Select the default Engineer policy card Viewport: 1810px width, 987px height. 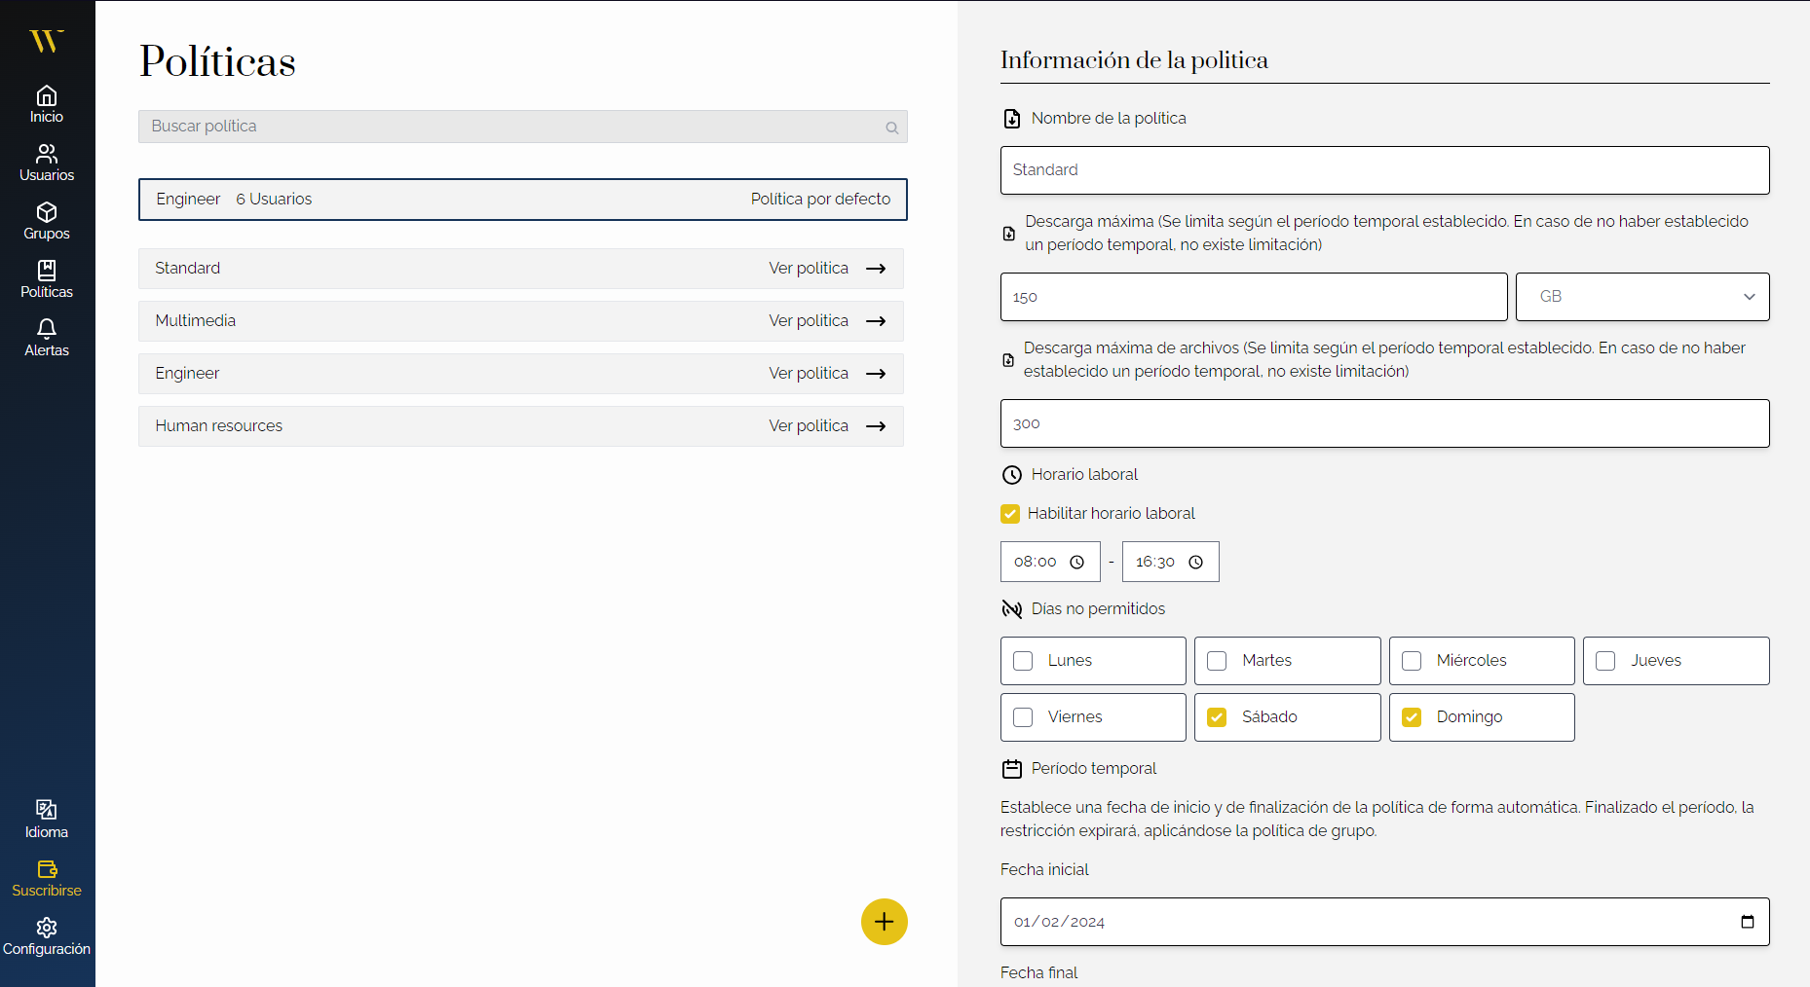[x=522, y=200]
